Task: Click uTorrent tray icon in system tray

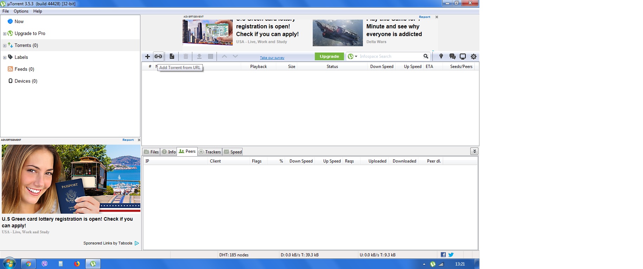Action: pyautogui.click(x=433, y=264)
